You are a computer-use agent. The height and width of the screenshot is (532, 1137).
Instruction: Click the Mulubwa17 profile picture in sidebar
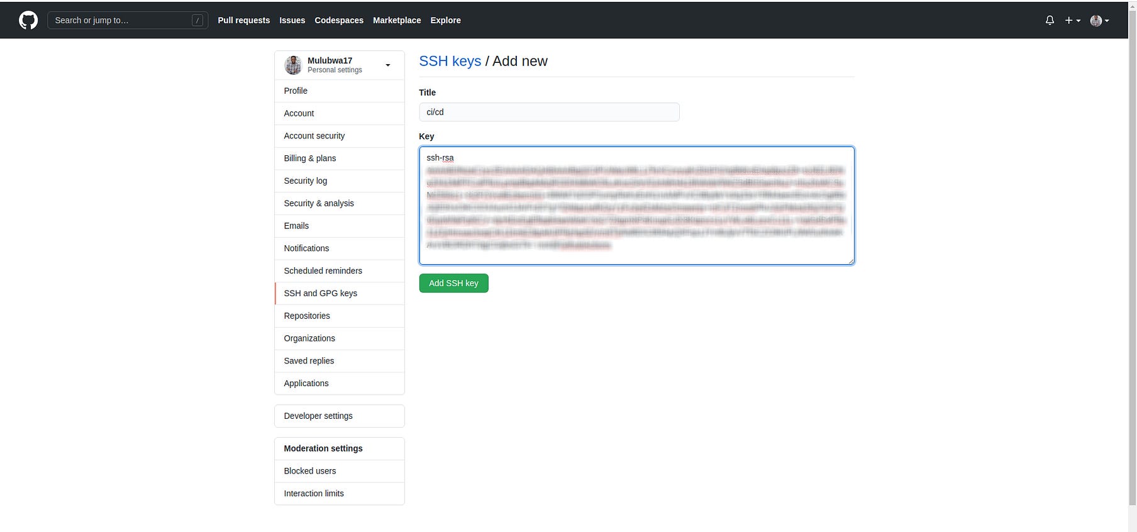[x=293, y=65]
